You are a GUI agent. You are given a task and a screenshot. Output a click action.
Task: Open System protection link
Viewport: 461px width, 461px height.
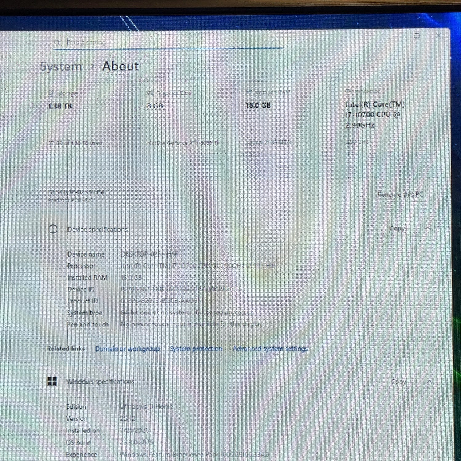point(196,349)
